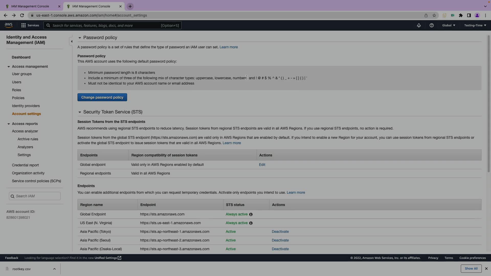Image resolution: width=491 pixels, height=276 pixels.
Task: Open the help question mark icon
Action: click(431, 25)
